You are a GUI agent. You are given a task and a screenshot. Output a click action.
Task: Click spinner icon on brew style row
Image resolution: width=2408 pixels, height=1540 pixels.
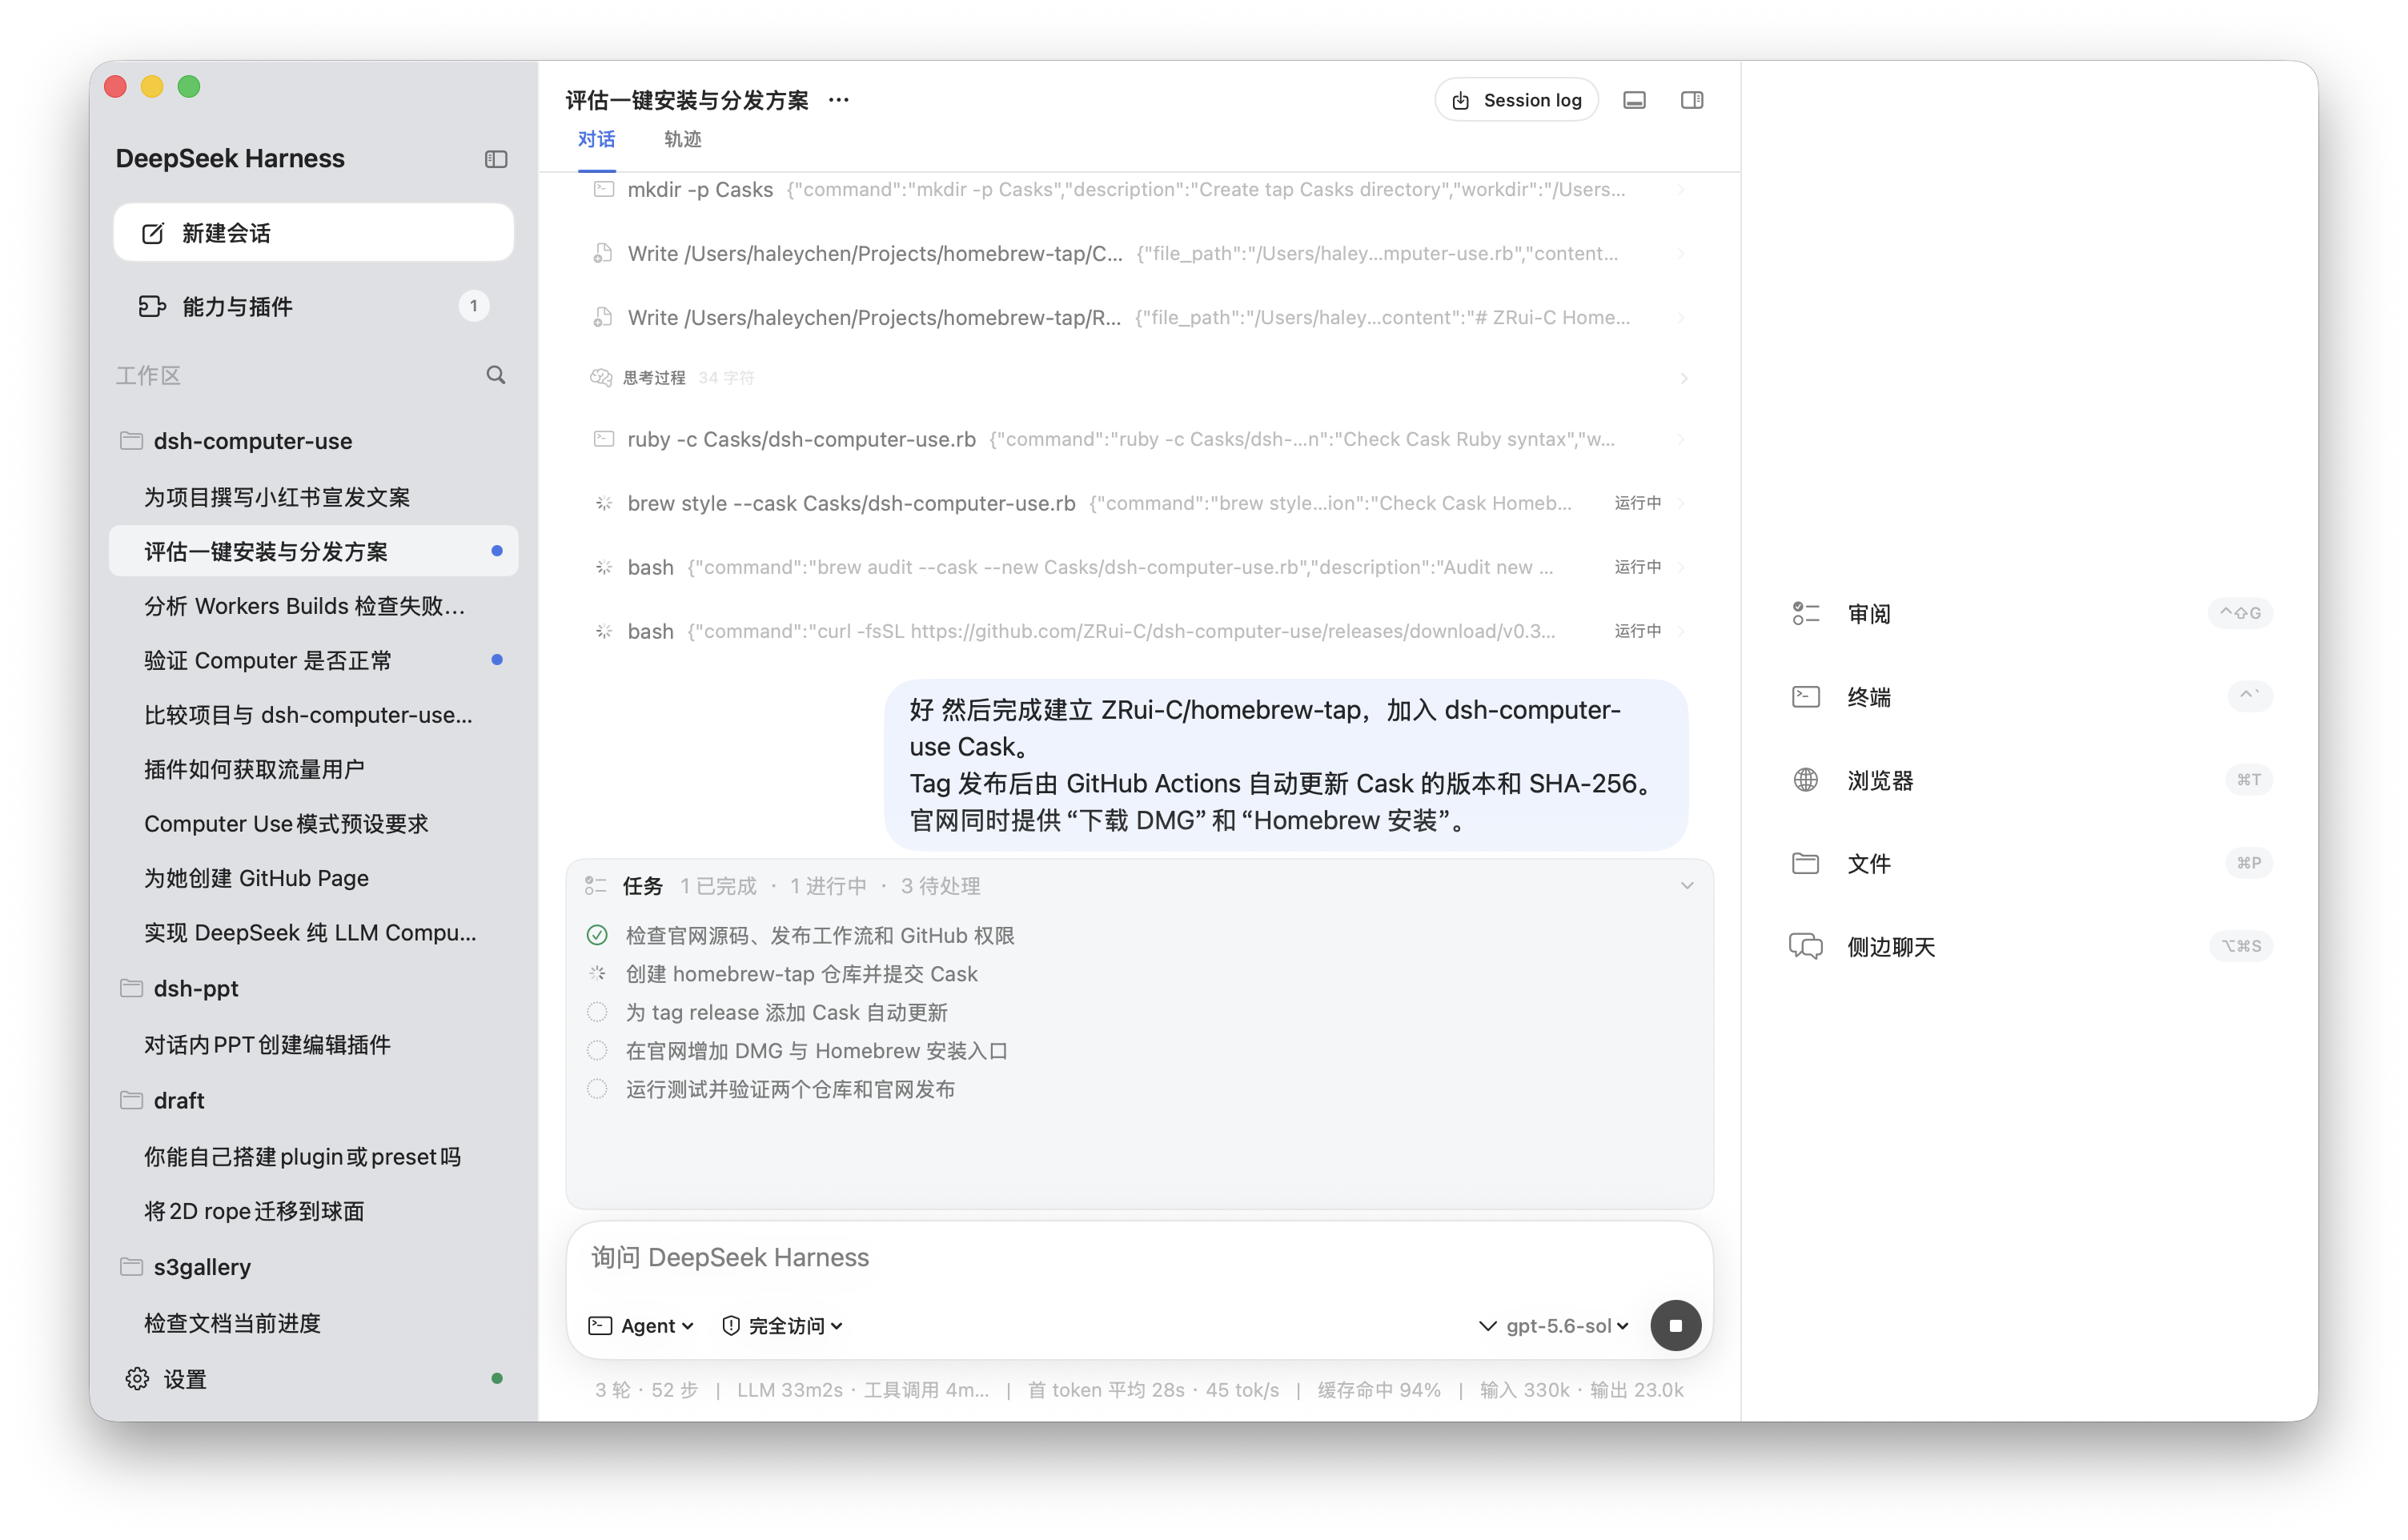[604, 503]
